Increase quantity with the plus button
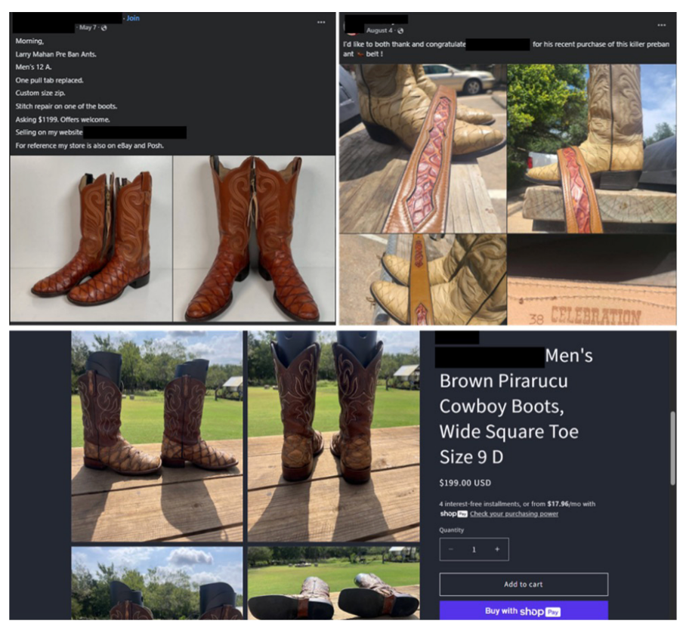Viewport: 686px width, 630px height. coord(496,549)
